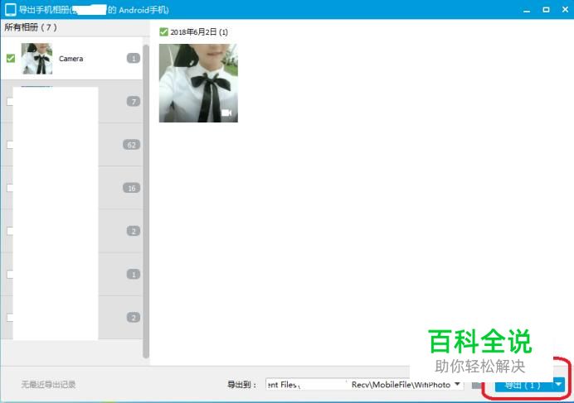Click the 导出到 label
The height and width of the screenshot is (403, 574).
(x=241, y=384)
